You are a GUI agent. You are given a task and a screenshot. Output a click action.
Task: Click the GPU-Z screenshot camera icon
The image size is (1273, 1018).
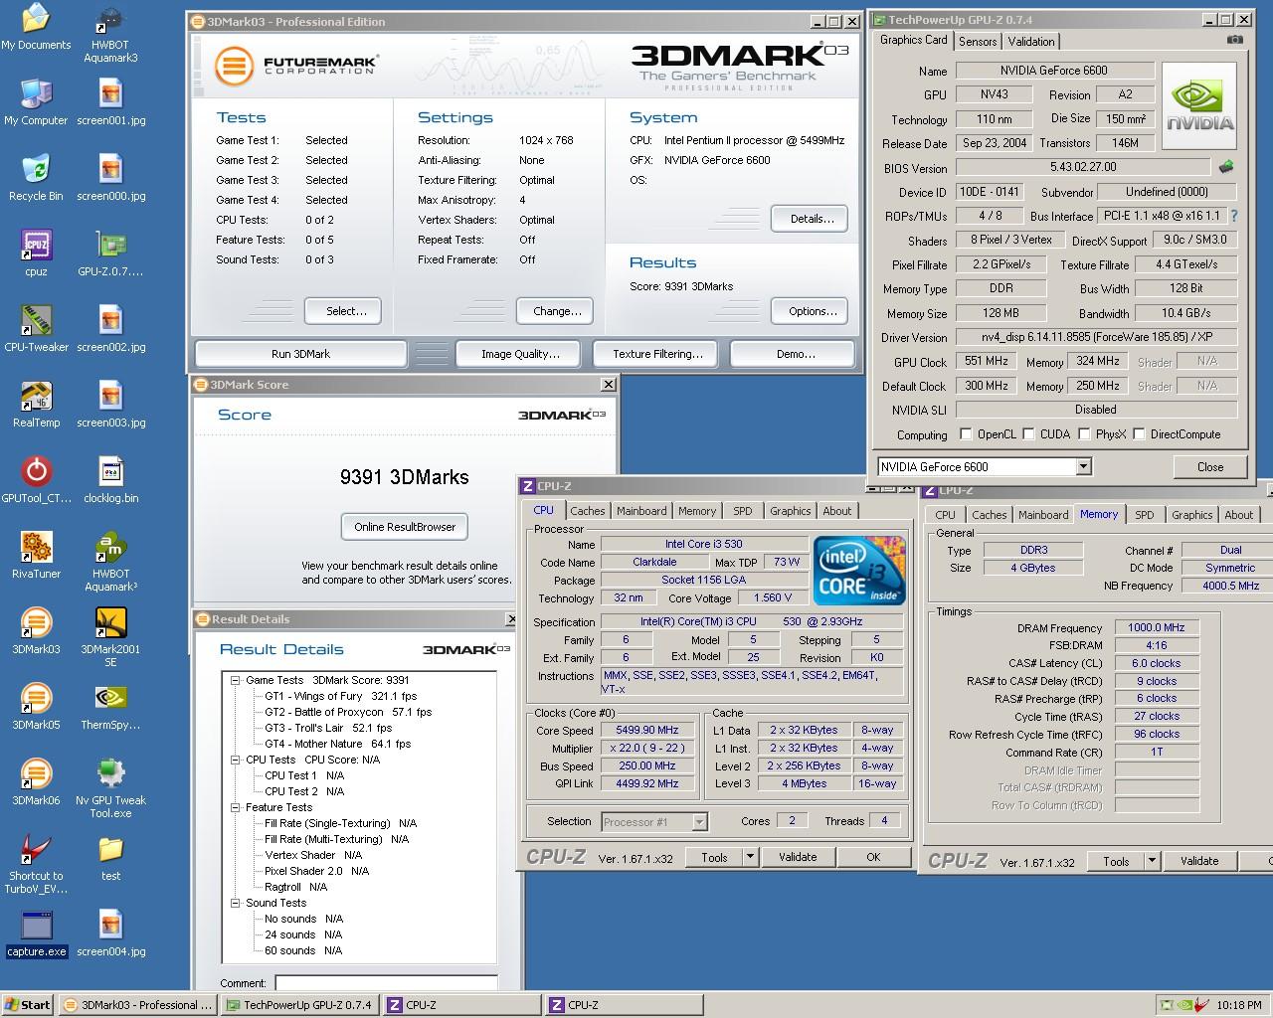(1234, 40)
